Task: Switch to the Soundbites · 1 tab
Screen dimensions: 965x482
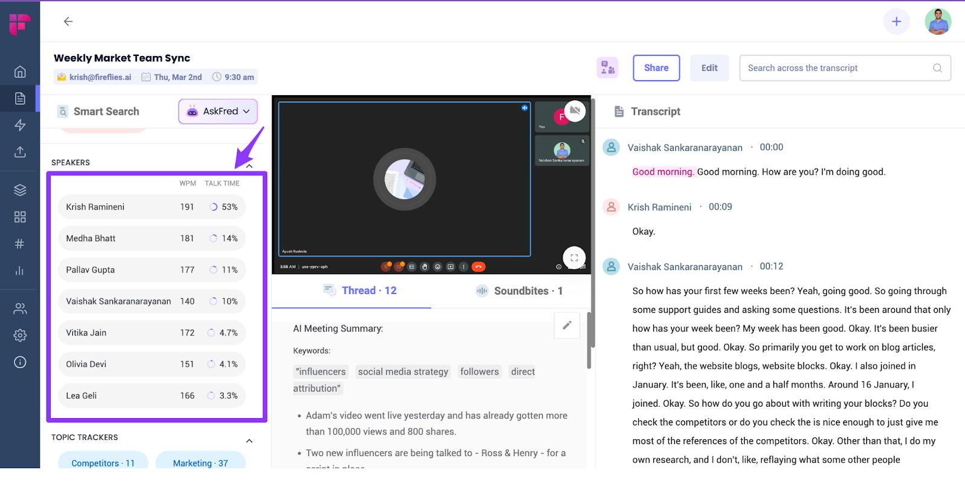Action: click(x=519, y=291)
